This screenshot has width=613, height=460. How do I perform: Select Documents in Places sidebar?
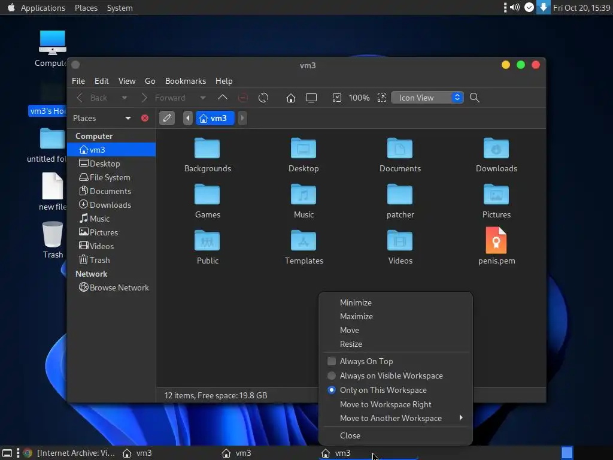point(111,191)
